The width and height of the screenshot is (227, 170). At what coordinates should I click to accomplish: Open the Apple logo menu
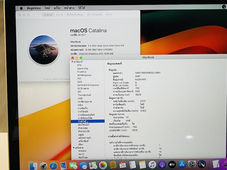coord(21,8)
